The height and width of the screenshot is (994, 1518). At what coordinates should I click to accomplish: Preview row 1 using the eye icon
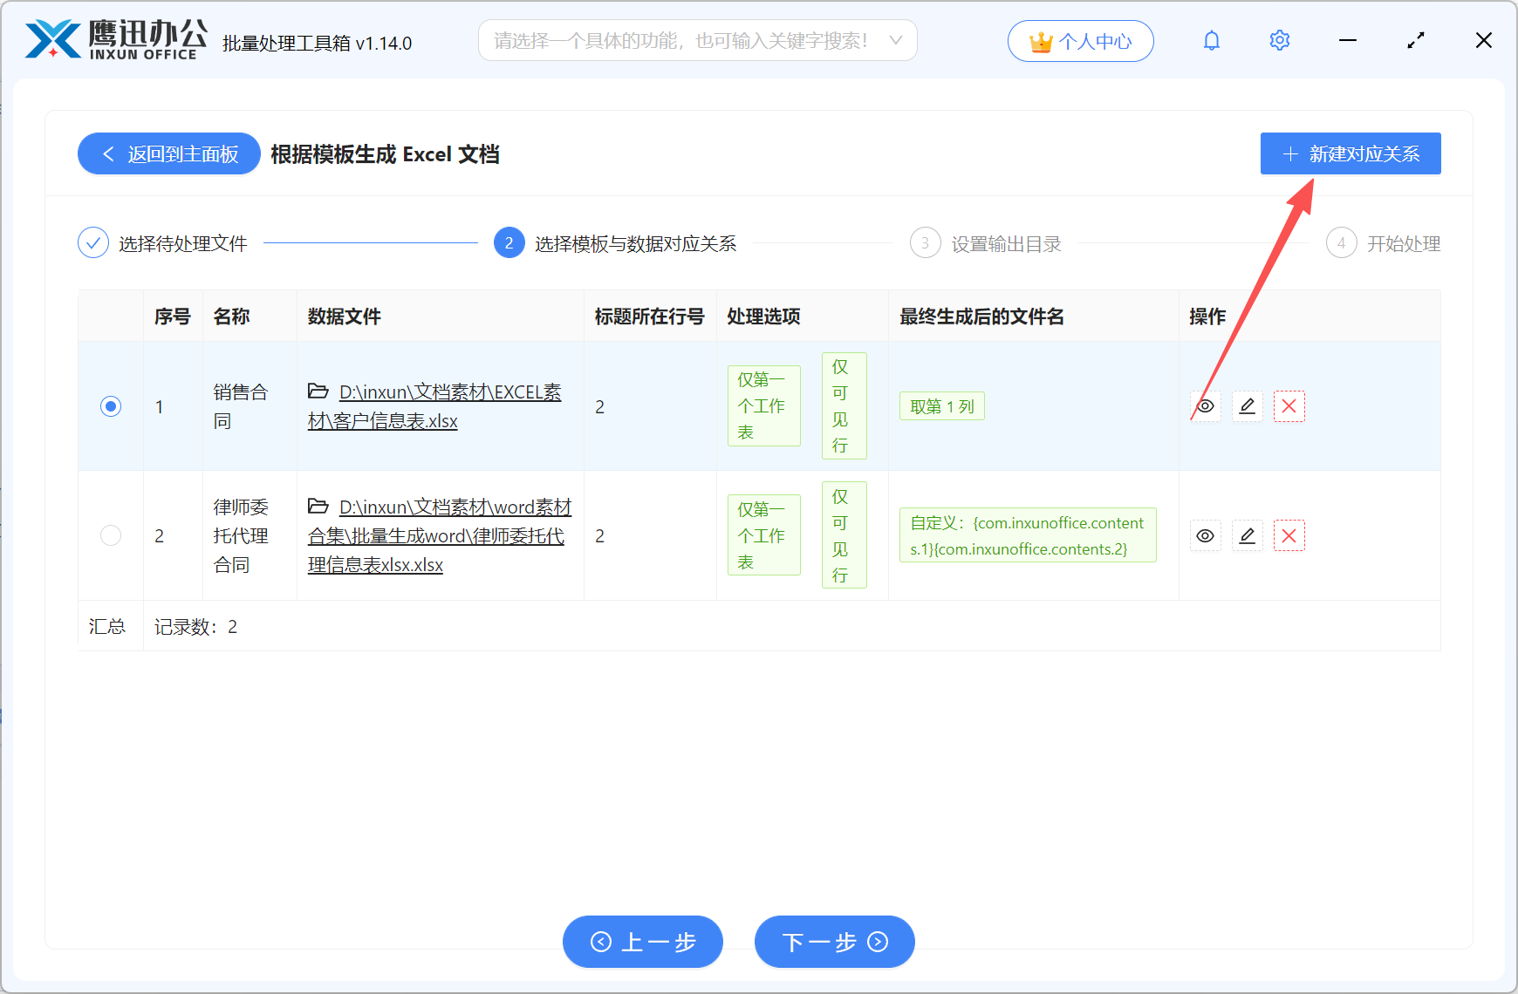[x=1205, y=406]
